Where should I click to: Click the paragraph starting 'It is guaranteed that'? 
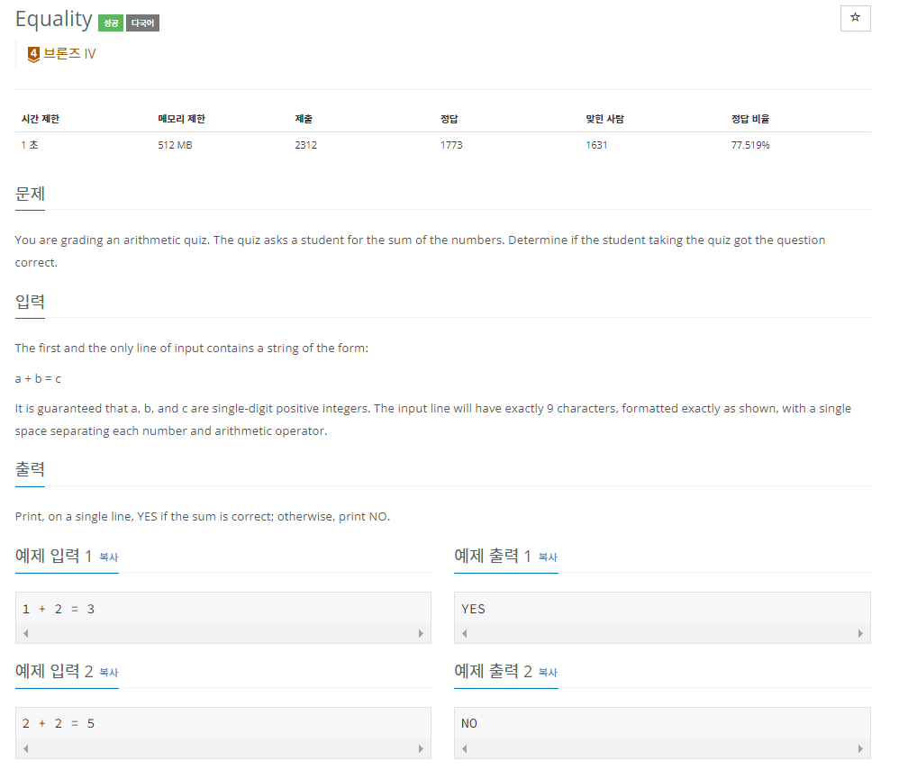433,420
